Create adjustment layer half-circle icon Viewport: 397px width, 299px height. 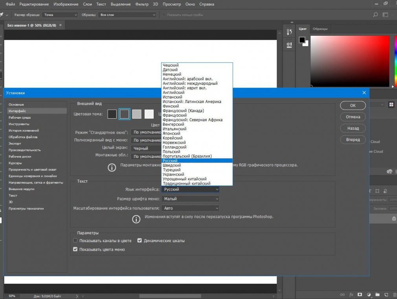tap(369, 295)
